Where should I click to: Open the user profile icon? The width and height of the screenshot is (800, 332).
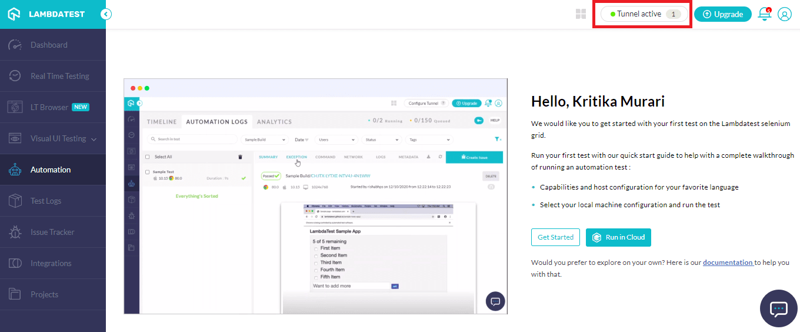pyautogui.click(x=785, y=14)
